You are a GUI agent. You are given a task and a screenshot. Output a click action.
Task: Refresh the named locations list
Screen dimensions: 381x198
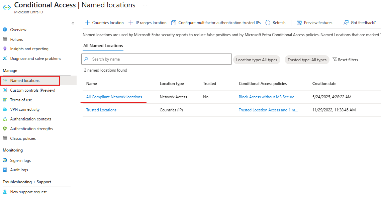pos(275,22)
